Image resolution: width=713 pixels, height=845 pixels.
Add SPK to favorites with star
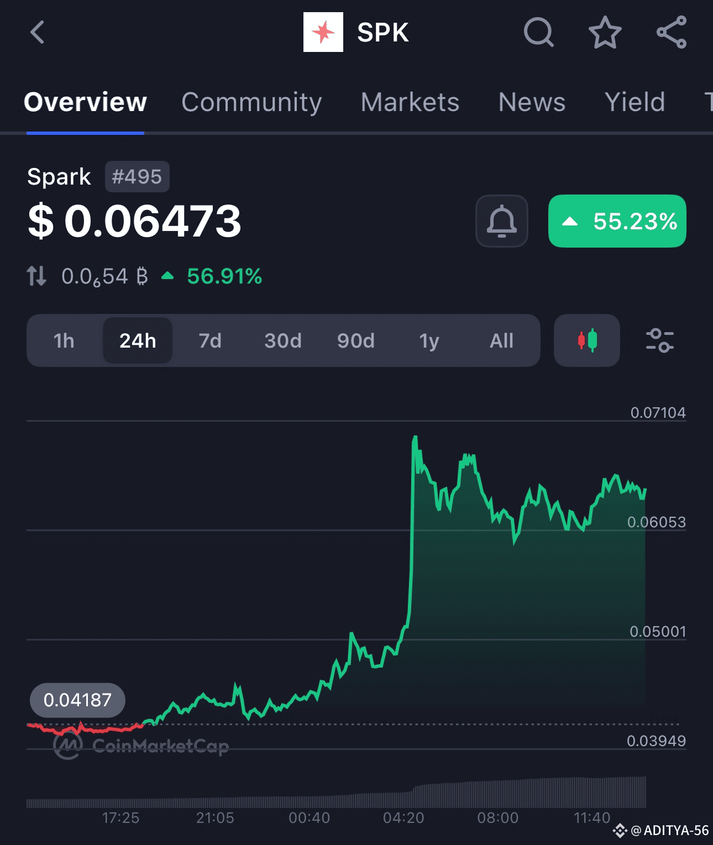605,32
